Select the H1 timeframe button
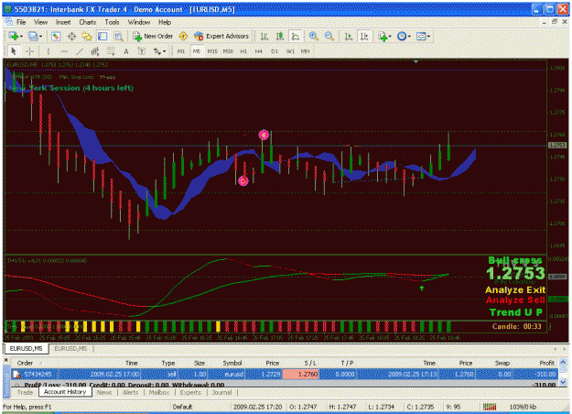This screenshot has width=572, height=414. (243, 51)
